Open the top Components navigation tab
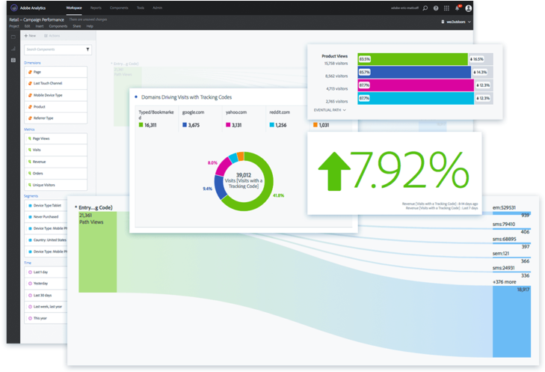The width and height of the screenshot is (545, 372). coord(119,7)
